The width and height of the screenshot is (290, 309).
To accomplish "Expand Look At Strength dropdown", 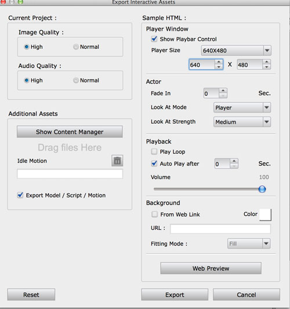I will pos(242,122).
